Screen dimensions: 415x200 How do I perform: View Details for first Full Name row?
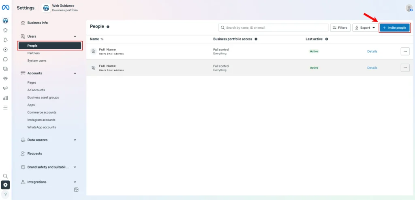coord(372,51)
